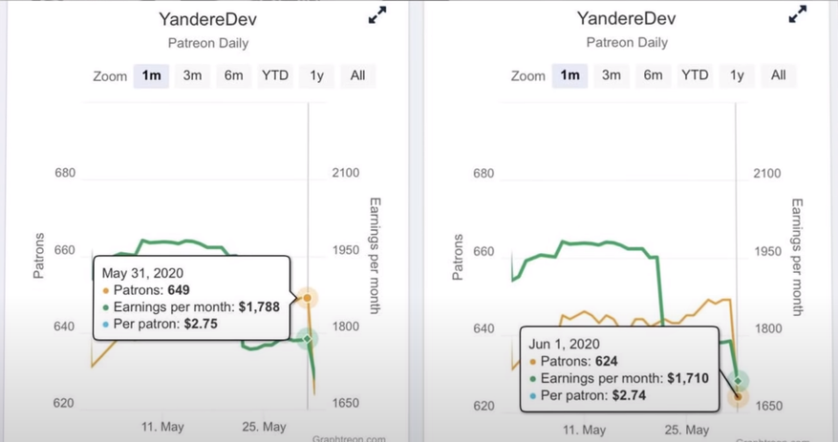838x442 pixels.
Task: Choose 6m zoom range on left chart
Action: (233, 76)
